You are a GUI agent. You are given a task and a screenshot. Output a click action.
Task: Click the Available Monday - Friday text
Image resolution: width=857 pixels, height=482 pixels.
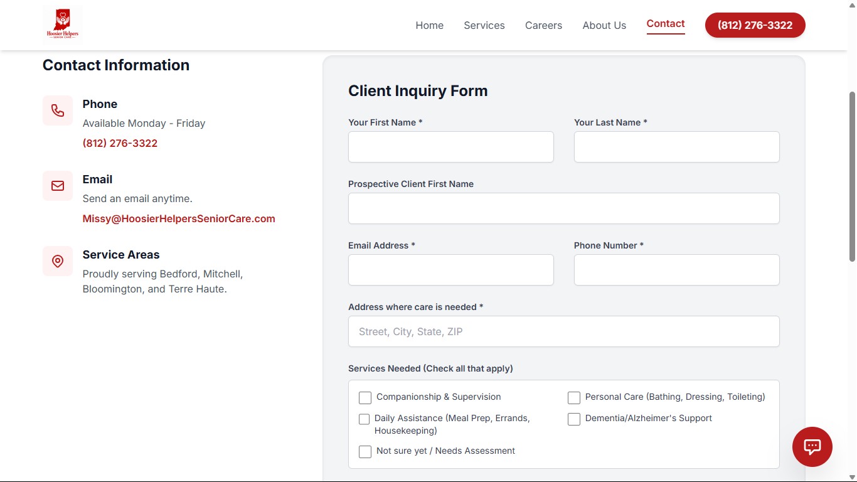(144, 123)
